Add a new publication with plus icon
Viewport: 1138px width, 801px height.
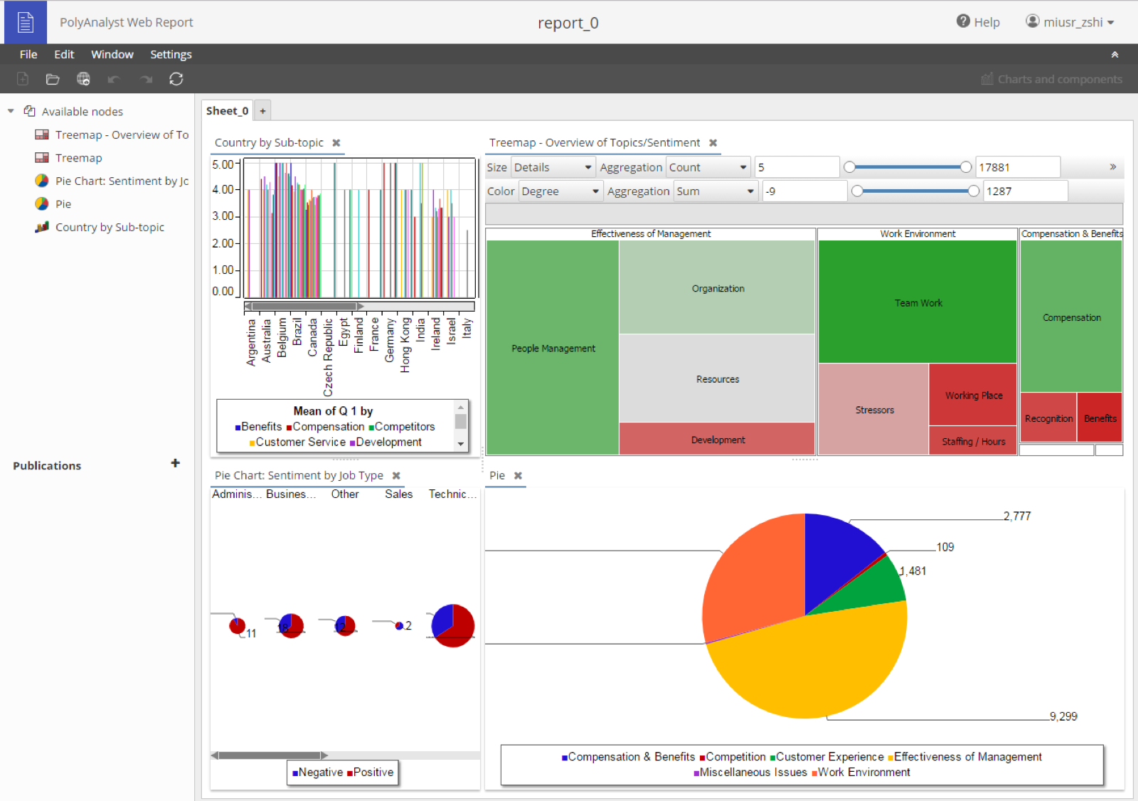pyautogui.click(x=176, y=463)
